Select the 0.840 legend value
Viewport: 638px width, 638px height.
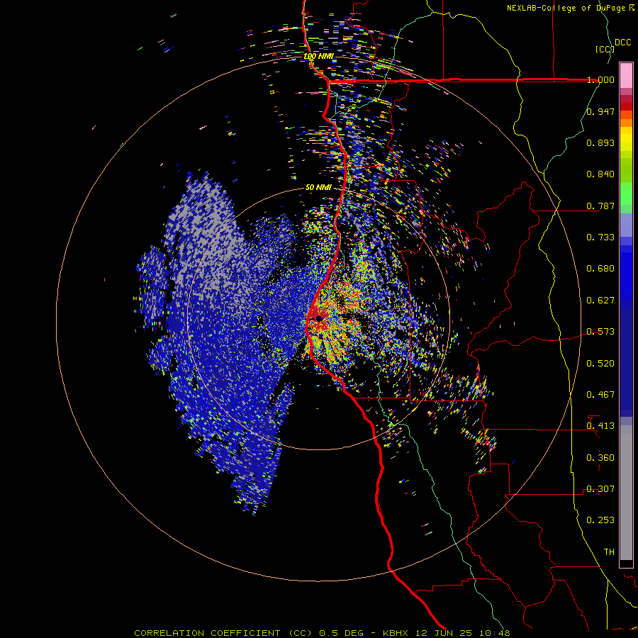point(600,174)
